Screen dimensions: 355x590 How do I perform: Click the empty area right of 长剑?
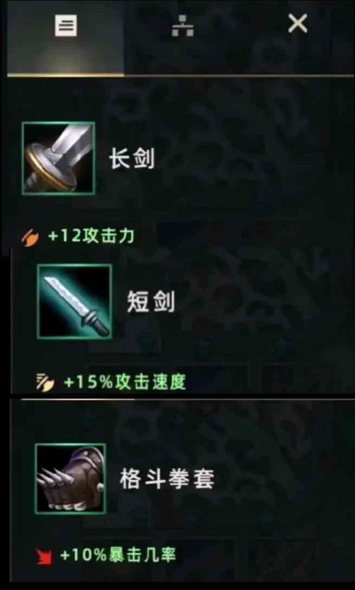(256, 158)
